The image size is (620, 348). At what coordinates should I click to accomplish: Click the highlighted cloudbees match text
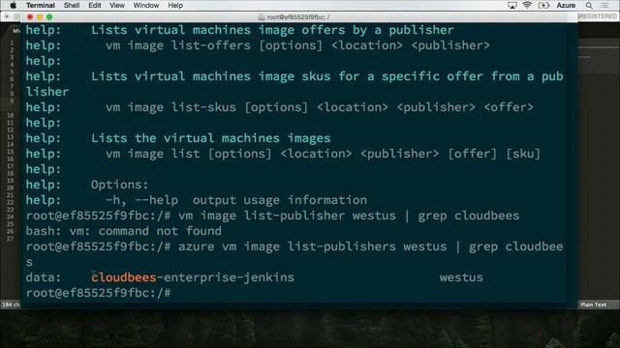pos(124,277)
